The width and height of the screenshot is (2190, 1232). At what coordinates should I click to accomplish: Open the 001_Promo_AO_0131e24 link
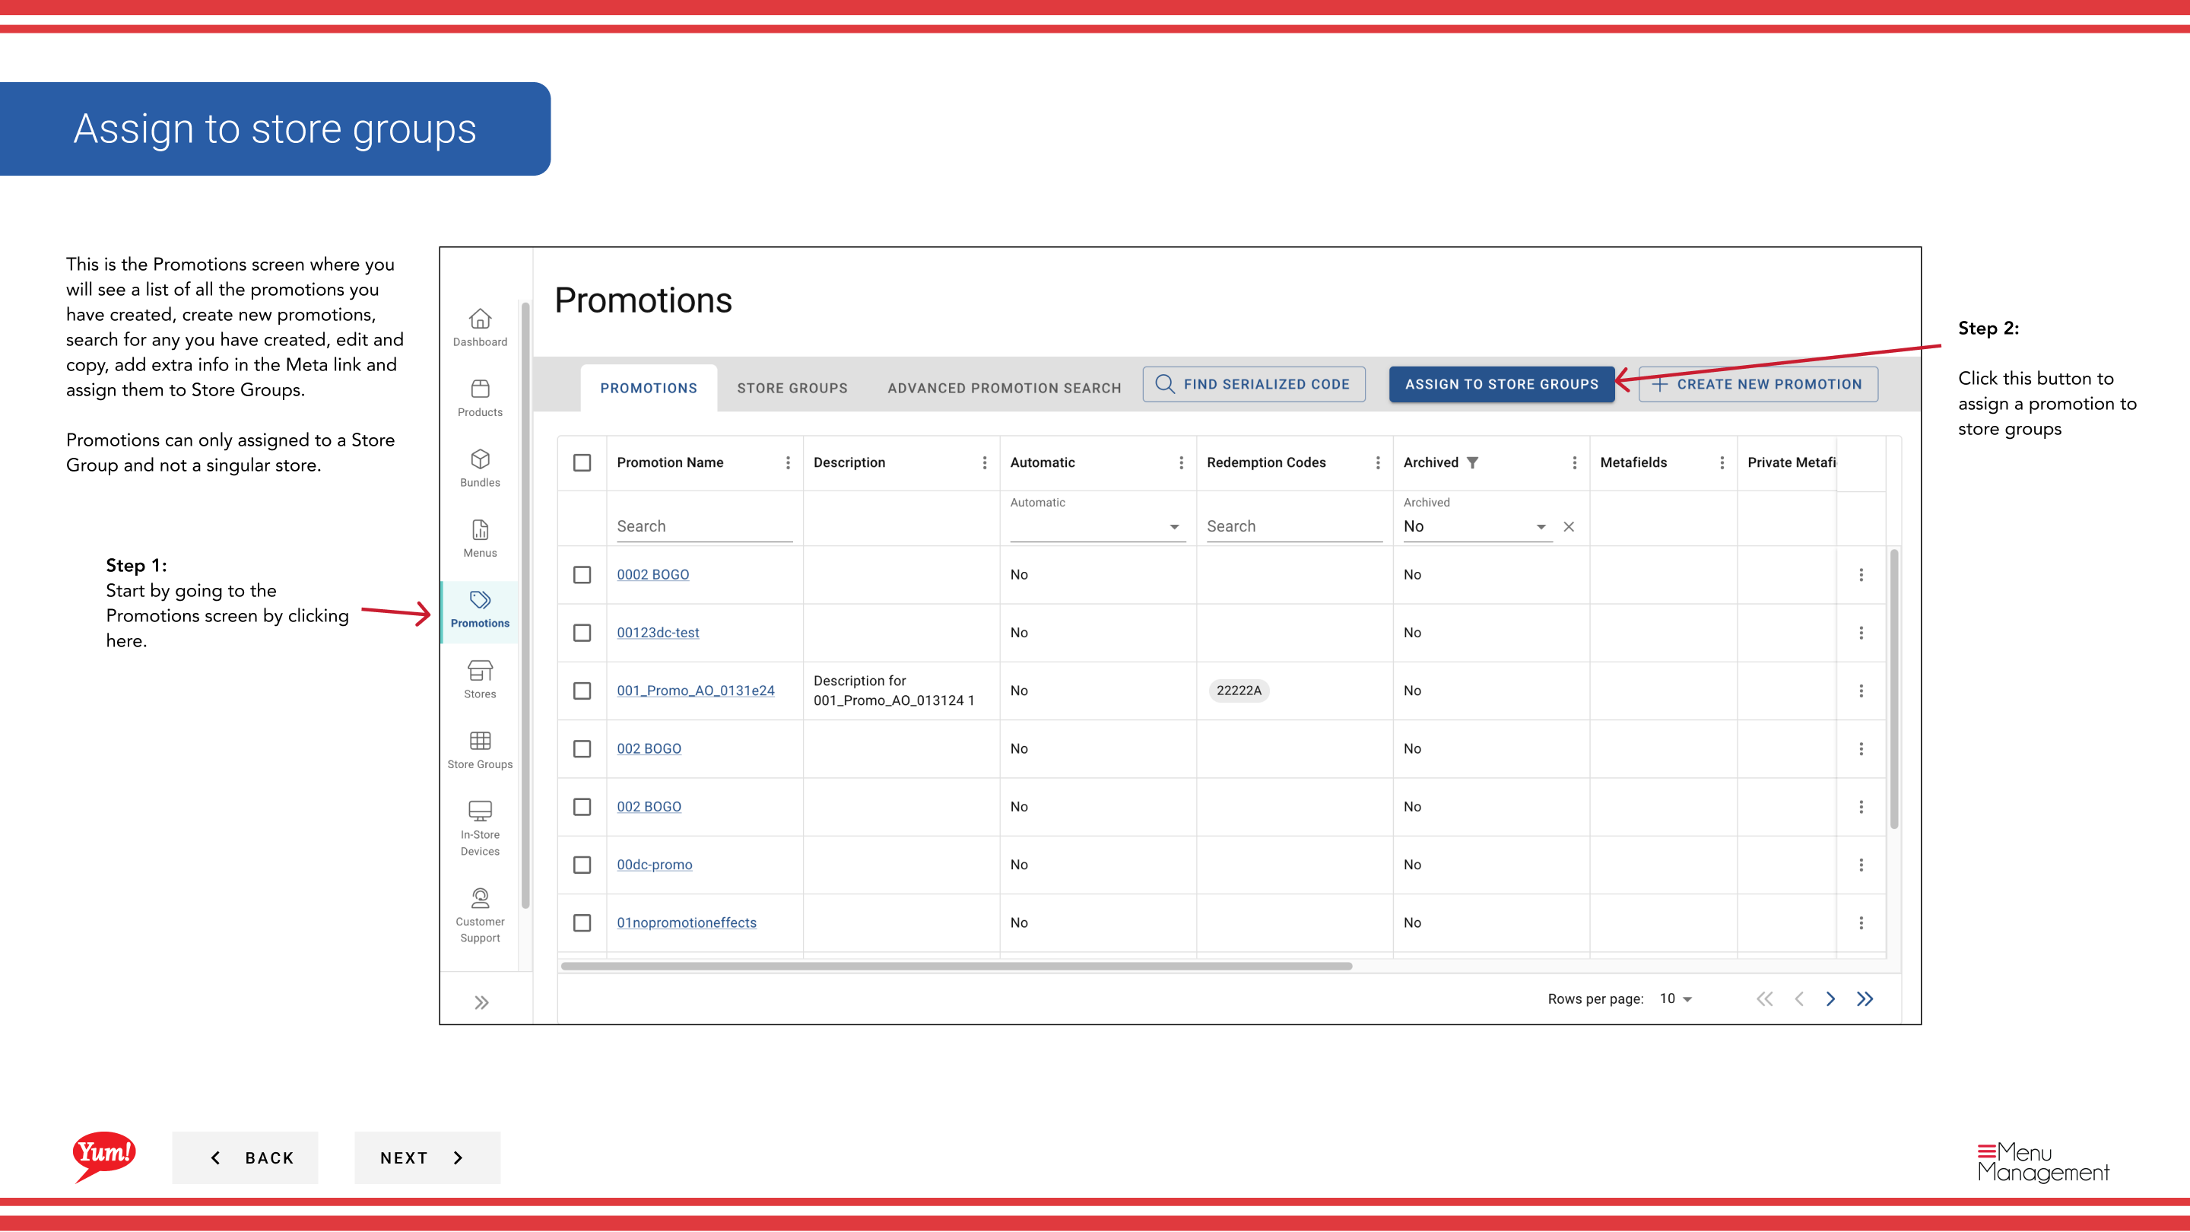click(696, 691)
